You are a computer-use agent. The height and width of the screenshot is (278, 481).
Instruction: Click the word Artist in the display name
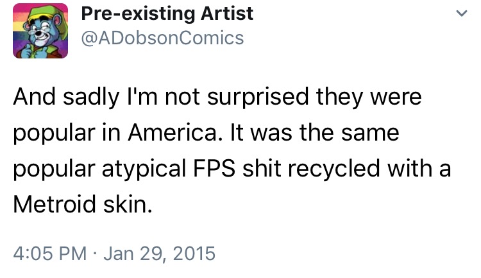pos(227,13)
